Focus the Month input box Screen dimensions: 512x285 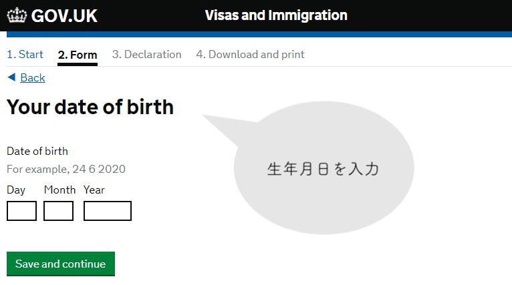click(58, 211)
